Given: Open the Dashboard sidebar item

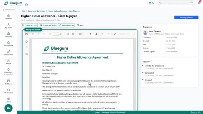Looking at the screenshot, I should pyautogui.click(x=9, y=17).
